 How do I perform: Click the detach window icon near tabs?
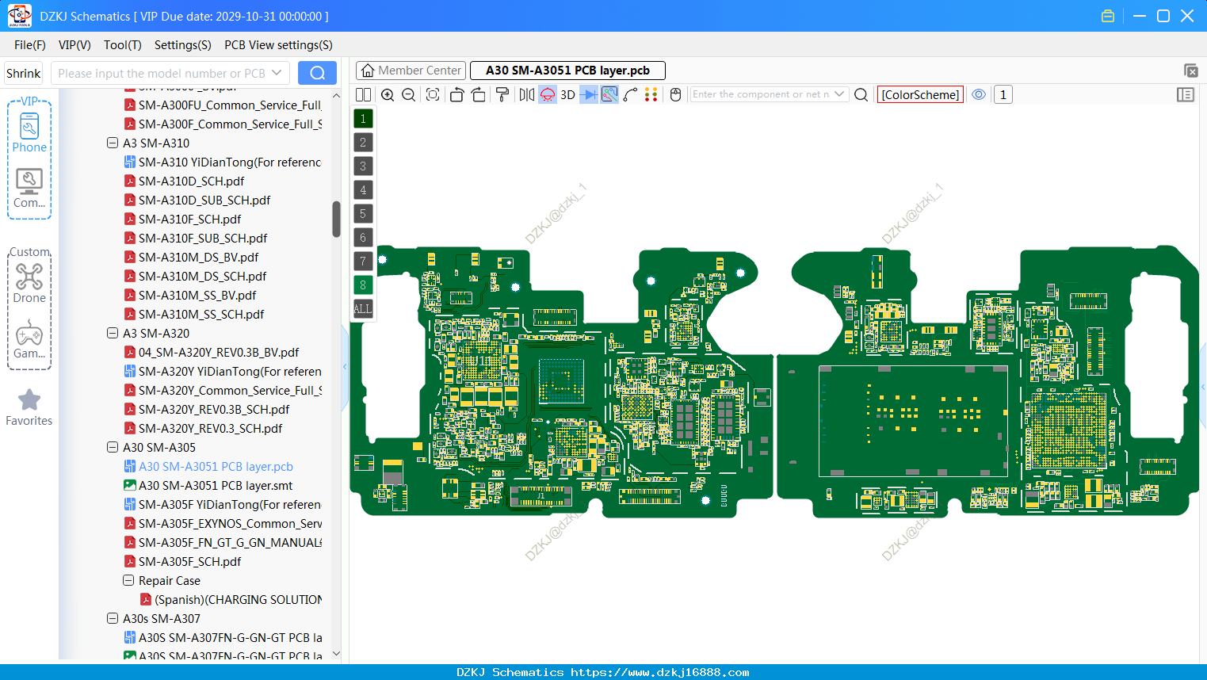tap(1190, 71)
